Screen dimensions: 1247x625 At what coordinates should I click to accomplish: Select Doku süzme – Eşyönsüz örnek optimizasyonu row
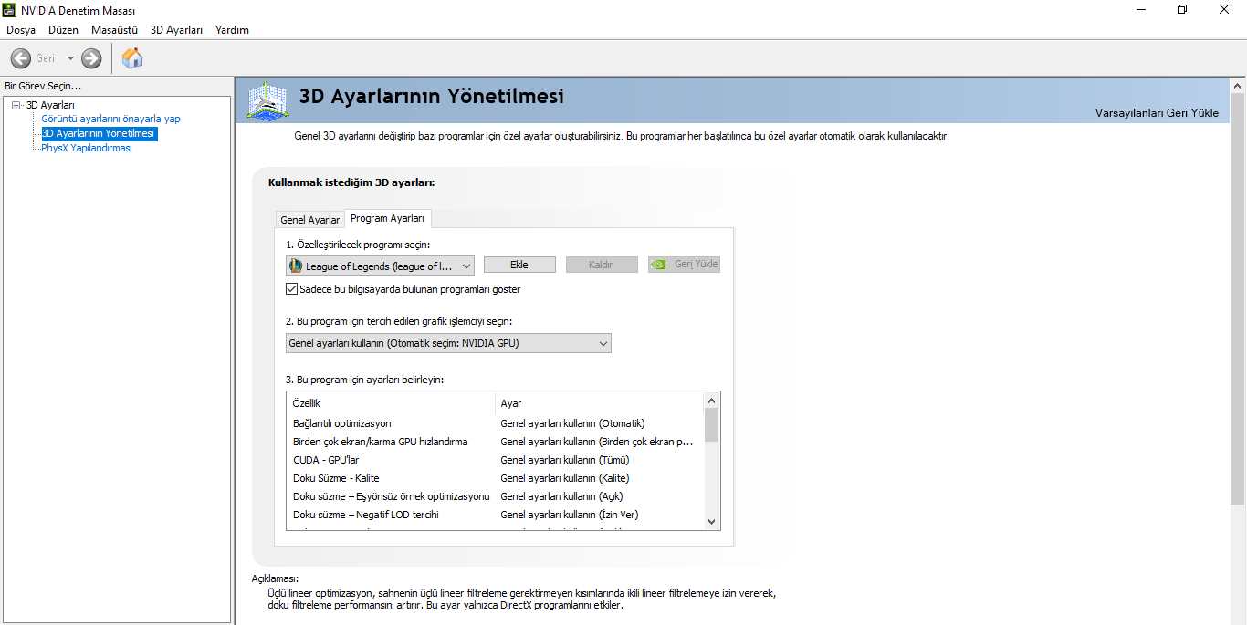[x=496, y=496]
